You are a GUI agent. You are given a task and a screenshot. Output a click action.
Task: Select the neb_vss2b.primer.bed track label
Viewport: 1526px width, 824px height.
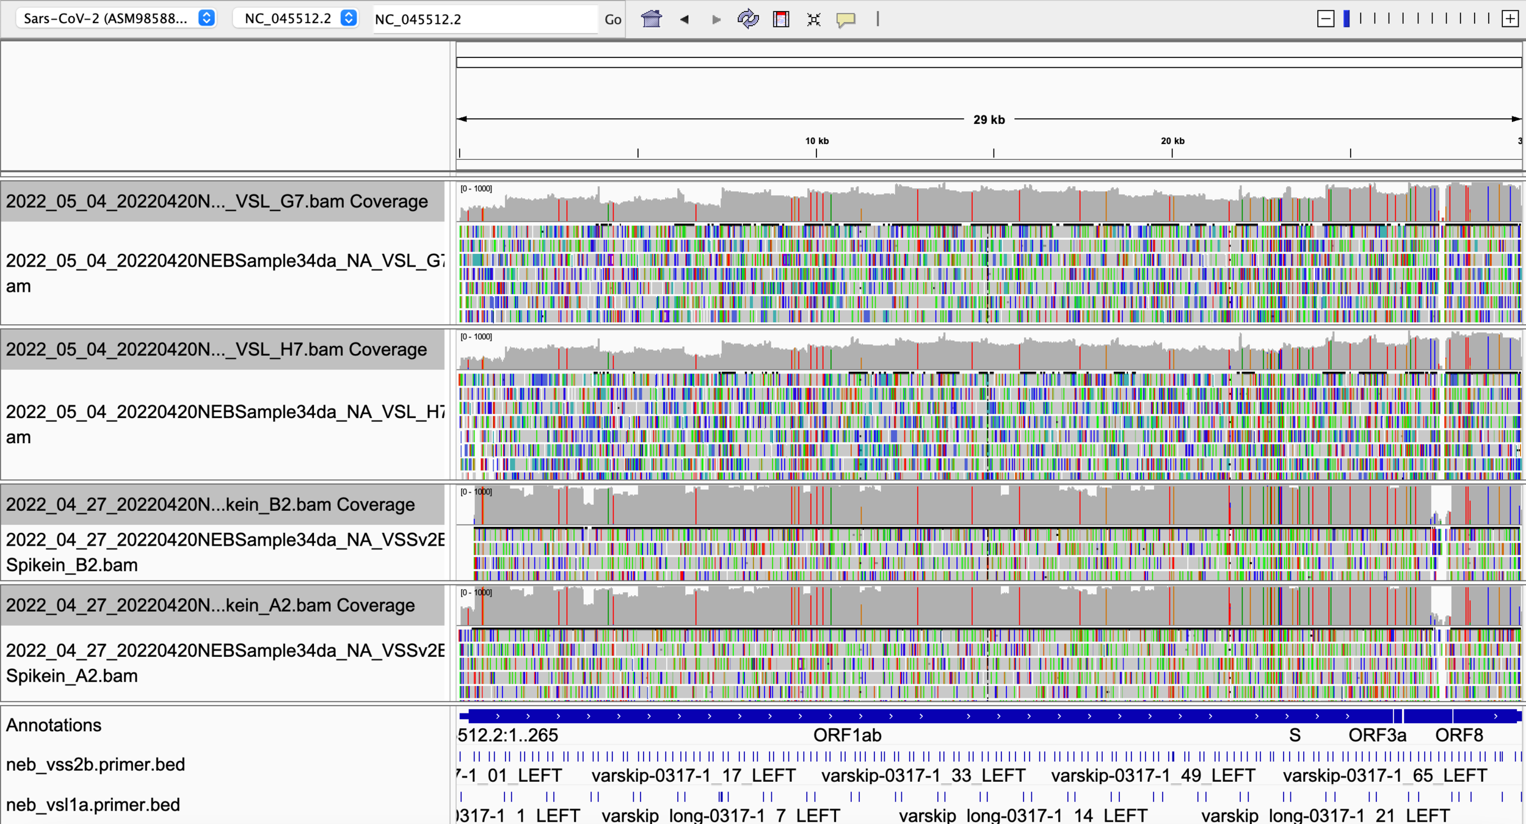point(96,764)
